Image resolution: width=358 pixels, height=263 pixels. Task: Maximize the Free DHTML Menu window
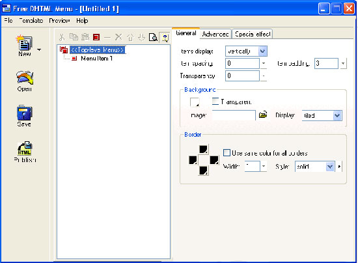[336, 8]
